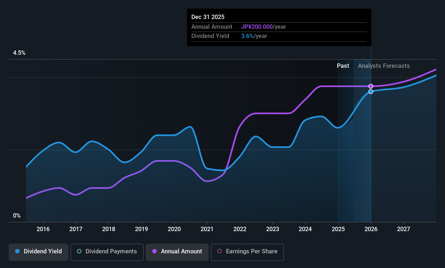Click the blue Dividend Yield legend dot

17,251
